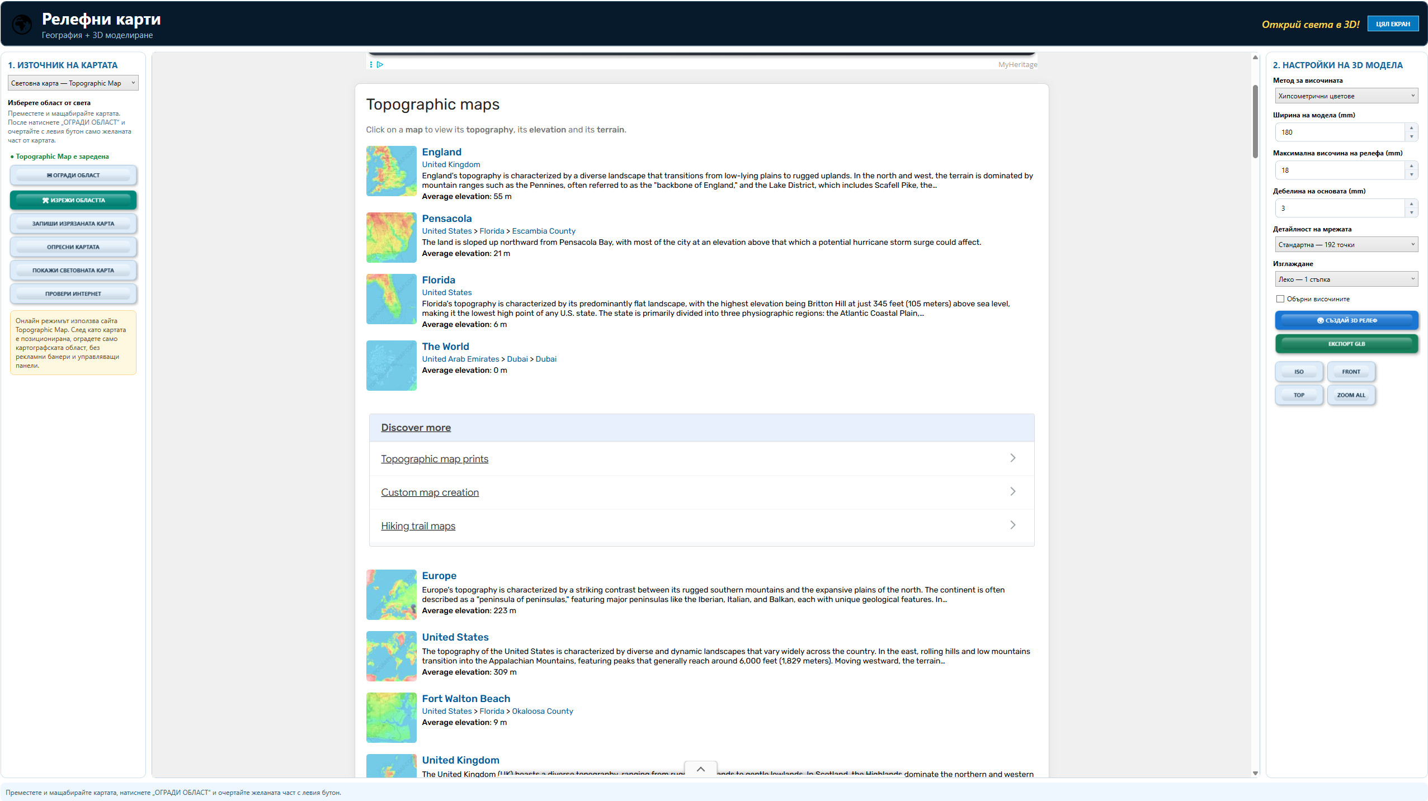Click the scroll-to-top chevron at bottom
The height and width of the screenshot is (801, 1428).
click(x=700, y=769)
